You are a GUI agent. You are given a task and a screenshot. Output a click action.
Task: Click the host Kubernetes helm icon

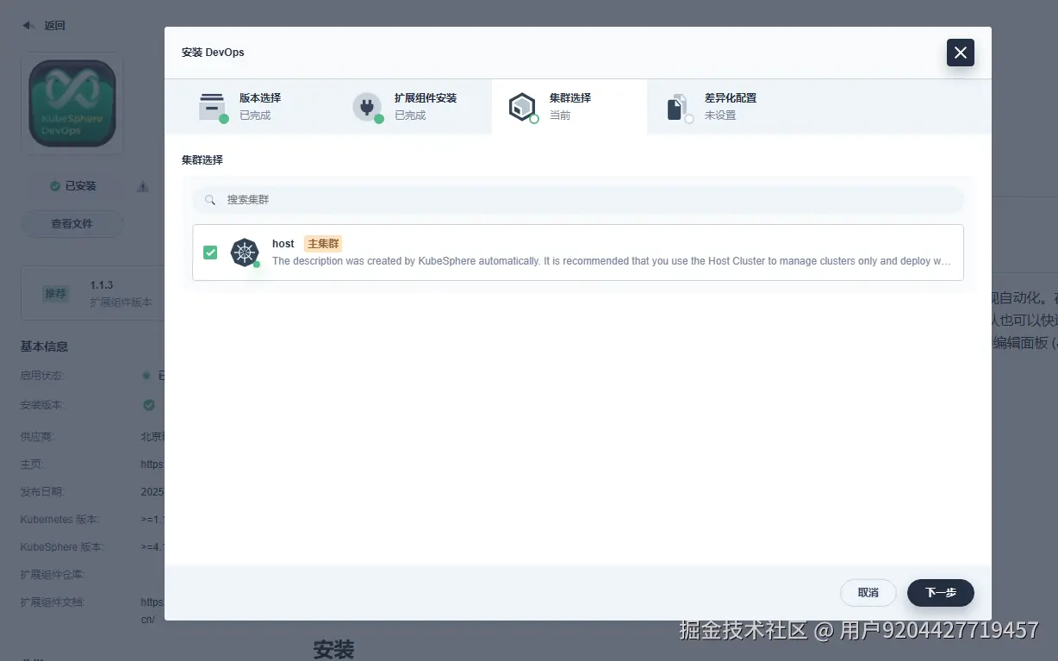click(x=245, y=253)
